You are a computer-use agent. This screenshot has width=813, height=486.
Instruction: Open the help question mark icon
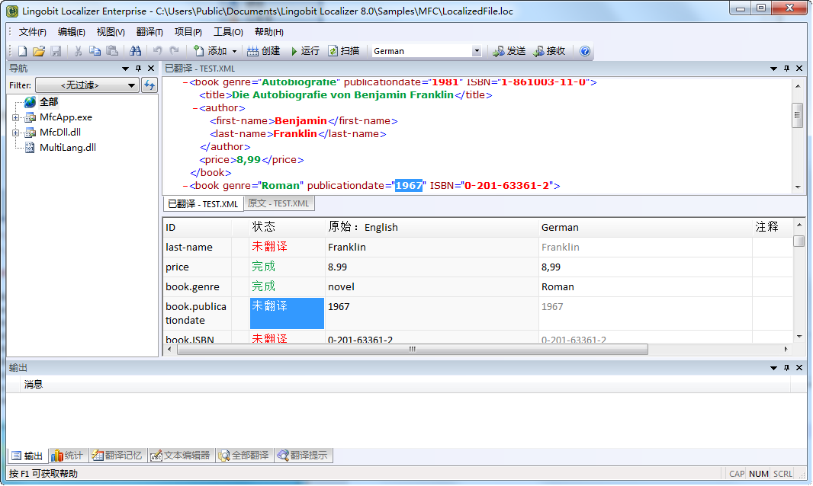(585, 51)
